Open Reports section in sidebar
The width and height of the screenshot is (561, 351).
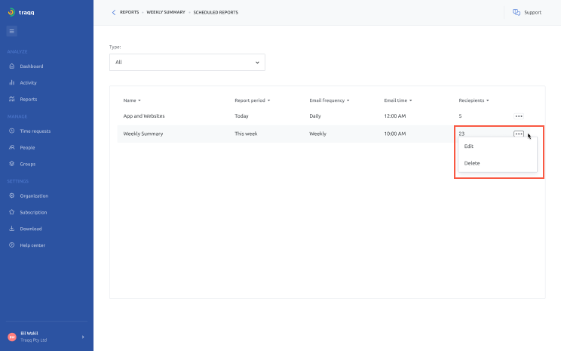pos(28,100)
